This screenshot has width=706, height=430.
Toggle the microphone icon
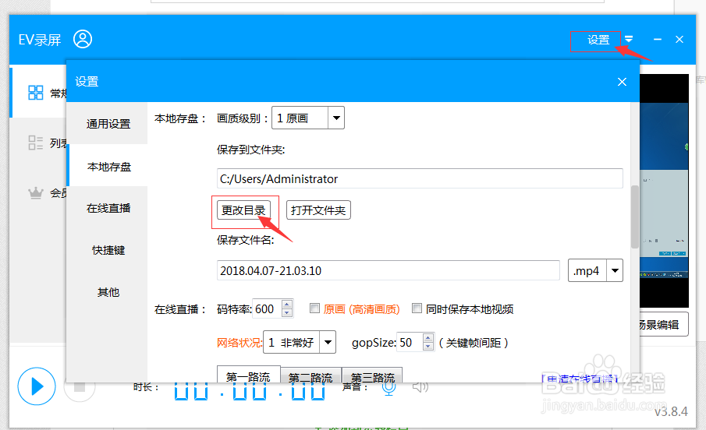389,388
